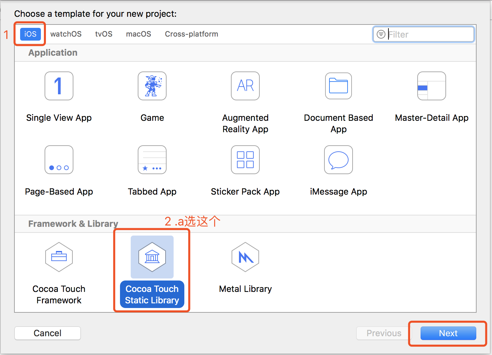Pick the Cocoa Touch Framework toolbox icon
This screenshot has height=355, width=492.
59,257
